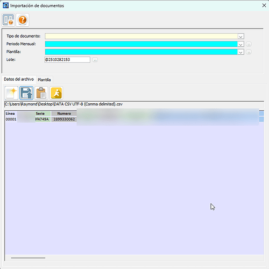This screenshot has width=269, height=269.
Task: Click the app icon in the title bar
Action: pos(5,5)
